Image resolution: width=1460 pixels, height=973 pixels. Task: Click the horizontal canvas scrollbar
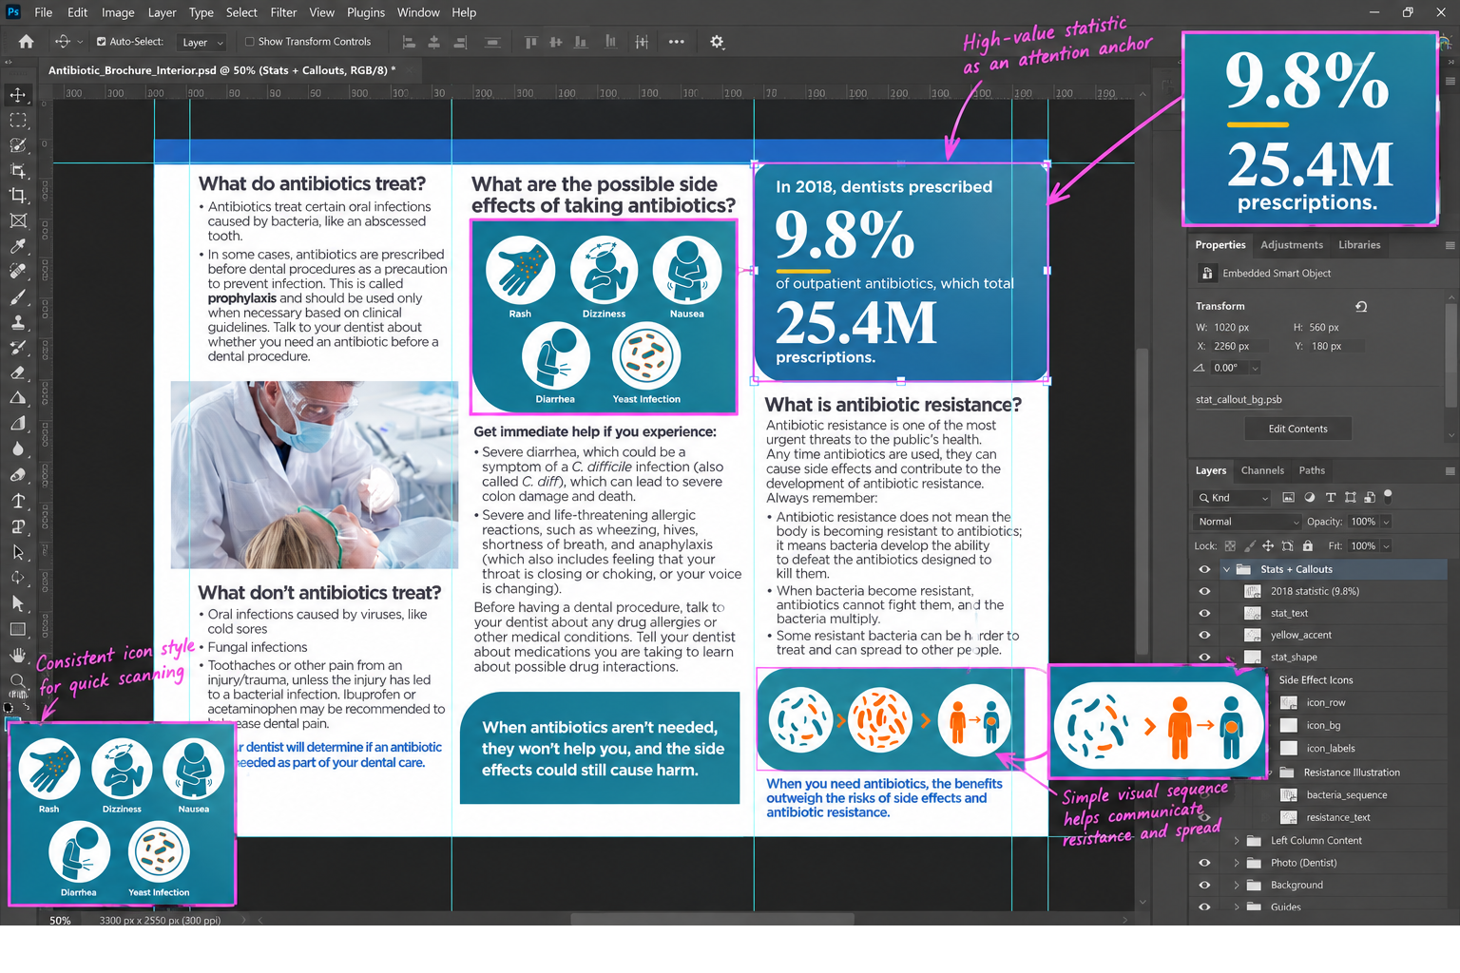click(x=712, y=919)
